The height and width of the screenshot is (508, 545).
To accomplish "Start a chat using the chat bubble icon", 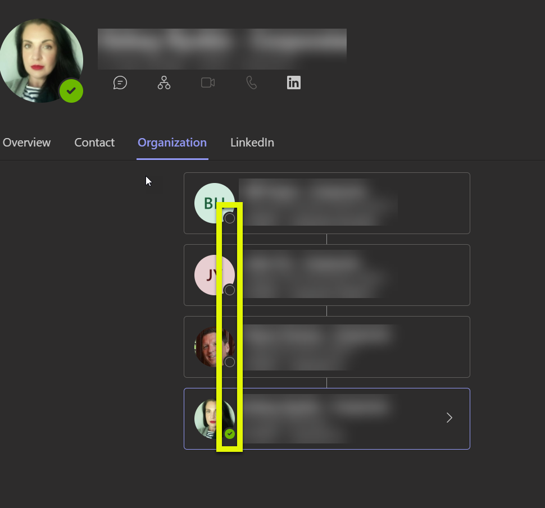I will tap(120, 83).
